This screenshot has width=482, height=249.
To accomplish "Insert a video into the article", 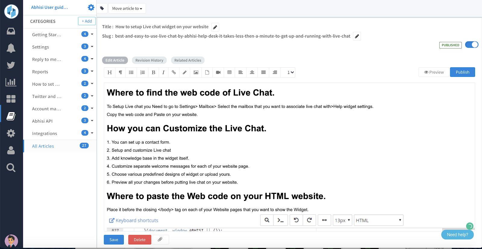I will (218, 72).
